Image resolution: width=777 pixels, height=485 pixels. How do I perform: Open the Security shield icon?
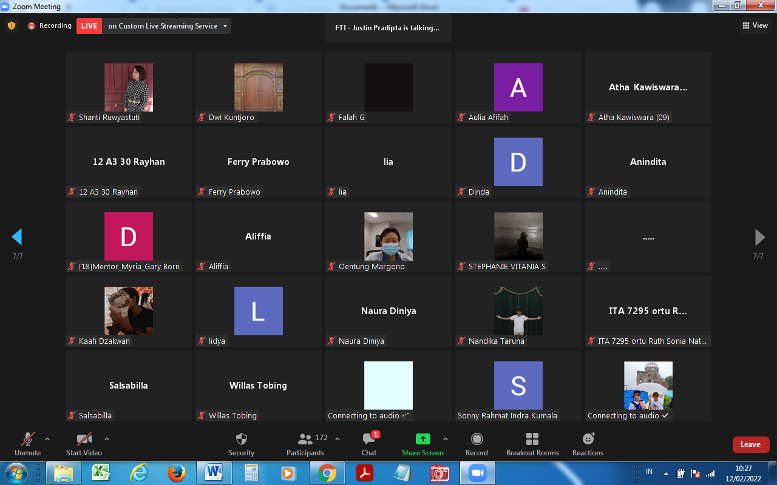pyautogui.click(x=241, y=440)
